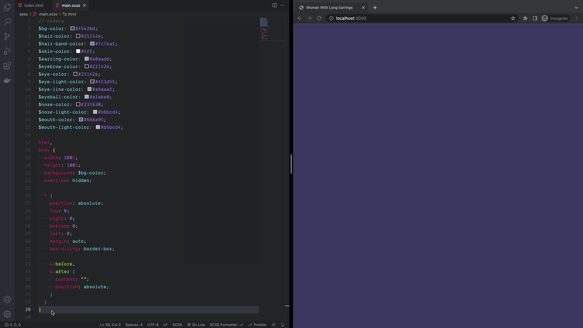The width and height of the screenshot is (583, 328).
Task: Open the Extensions panel
Action: coord(7,66)
